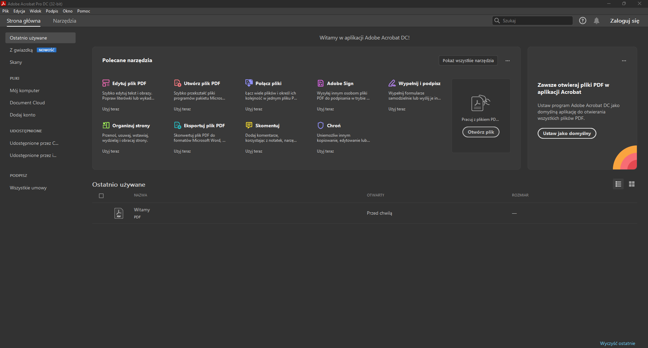Click the Pracuj z plikiem PD... label
This screenshot has height=348, width=648.
point(480,119)
